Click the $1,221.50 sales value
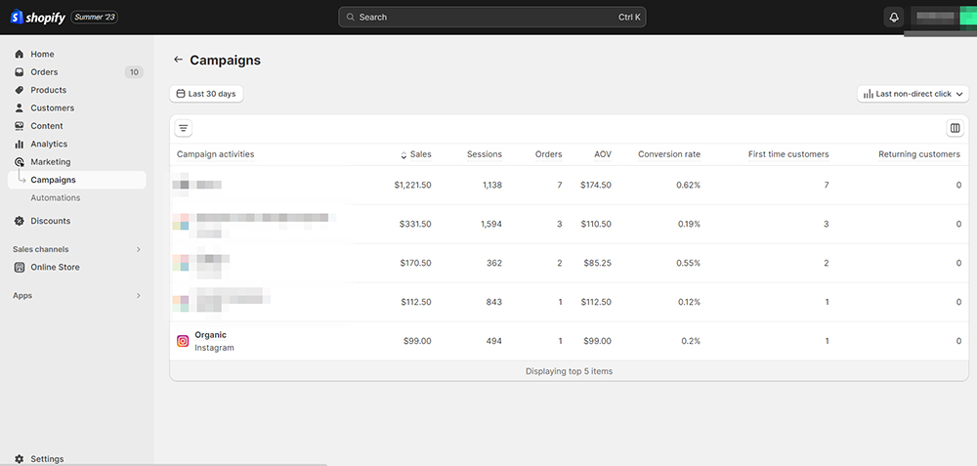 click(412, 185)
